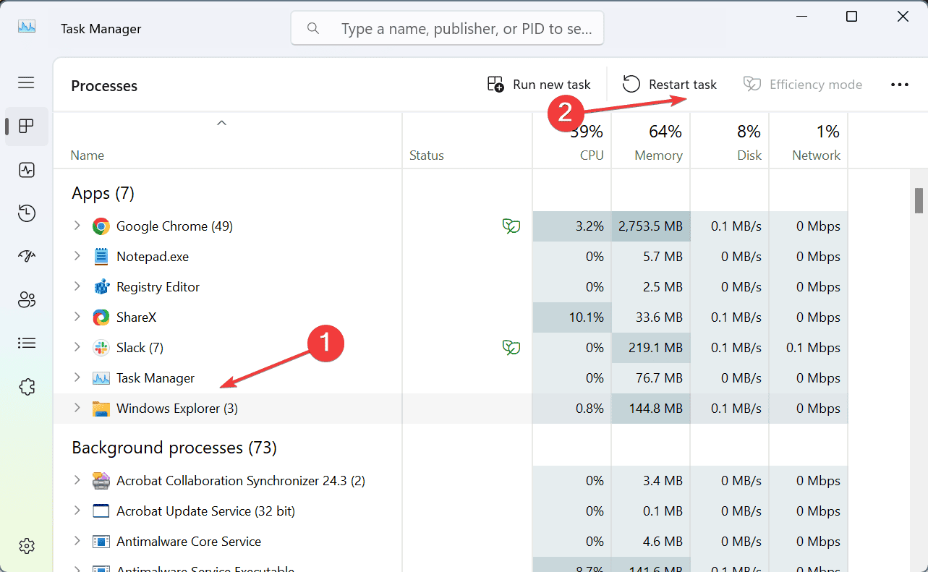Sort processes by Memory column
This screenshot has width=928, height=572.
(651, 141)
